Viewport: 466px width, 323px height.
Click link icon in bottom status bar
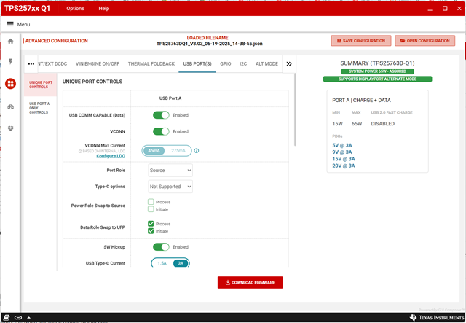click(18, 317)
